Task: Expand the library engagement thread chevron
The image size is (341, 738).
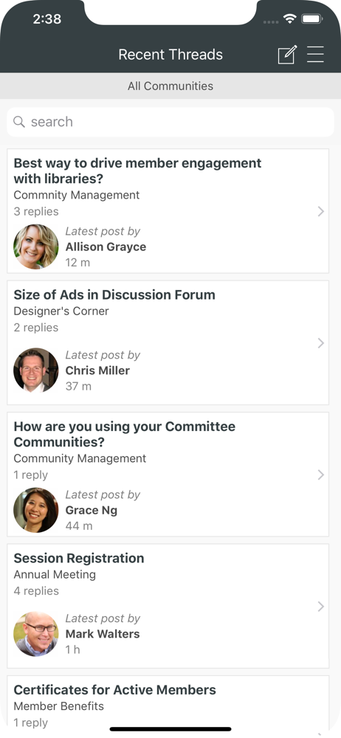Action: tap(321, 211)
